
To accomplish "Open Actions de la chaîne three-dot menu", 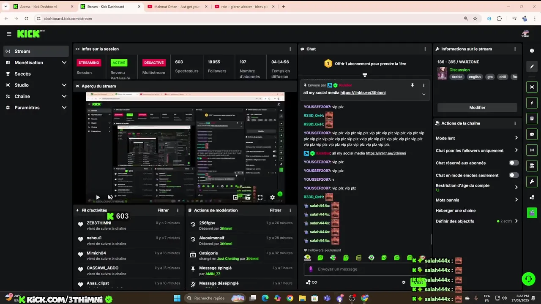I will [515, 123].
